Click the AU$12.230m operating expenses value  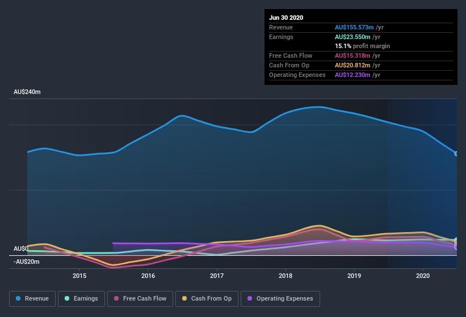point(352,75)
